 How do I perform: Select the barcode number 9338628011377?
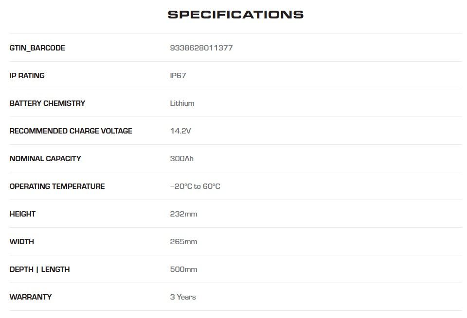(201, 48)
